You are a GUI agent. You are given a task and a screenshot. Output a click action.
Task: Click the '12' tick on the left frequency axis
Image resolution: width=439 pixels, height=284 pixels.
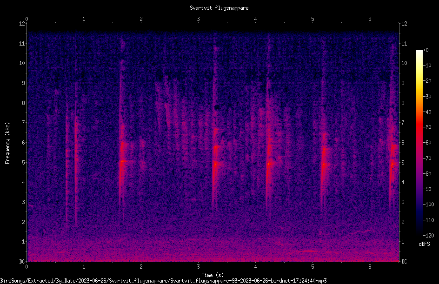pos(22,24)
